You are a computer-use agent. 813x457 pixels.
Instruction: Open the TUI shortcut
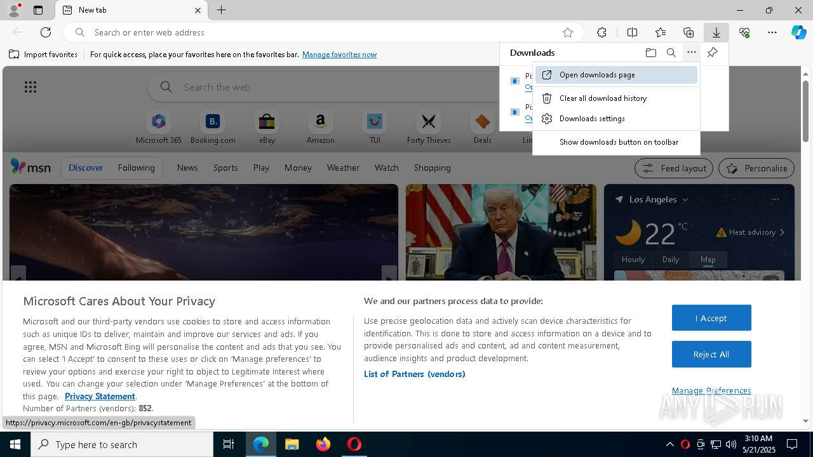375,127
